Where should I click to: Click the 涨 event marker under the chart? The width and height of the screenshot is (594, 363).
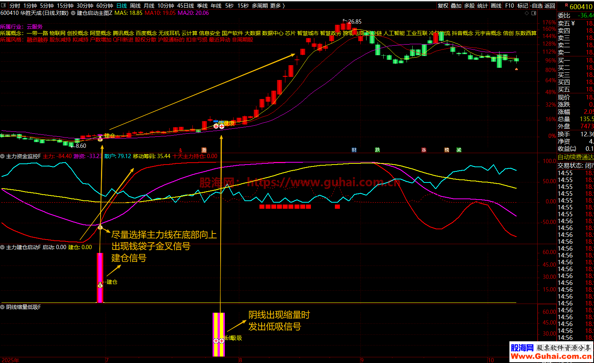[x=424, y=150]
